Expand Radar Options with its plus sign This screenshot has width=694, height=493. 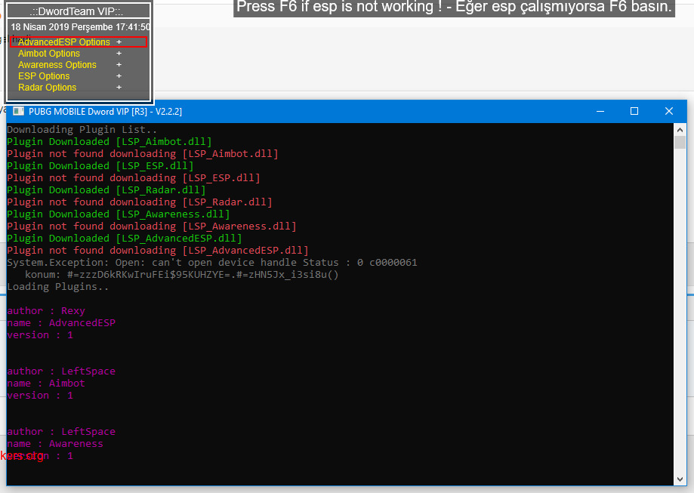[119, 88]
